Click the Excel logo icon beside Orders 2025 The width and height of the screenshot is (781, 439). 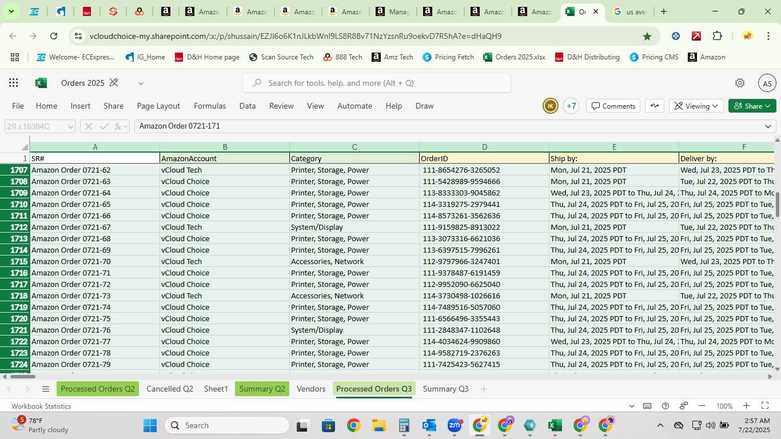click(41, 83)
